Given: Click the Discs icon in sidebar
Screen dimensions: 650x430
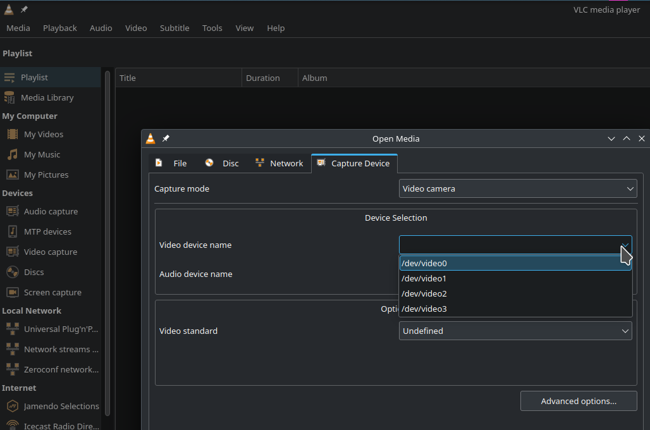Looking at the screenshot, I should pos(13,272).
